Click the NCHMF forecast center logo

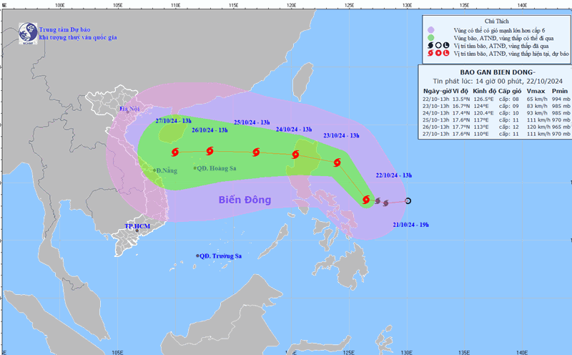(27, 31)
